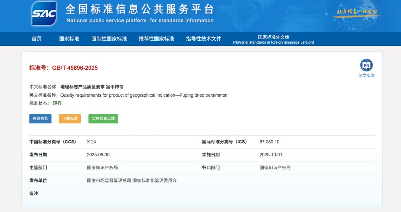Image resolution: width=401 pixels, height=212 pixels.
Task: Click the 实施日期 label
Action: pos(211,155)
